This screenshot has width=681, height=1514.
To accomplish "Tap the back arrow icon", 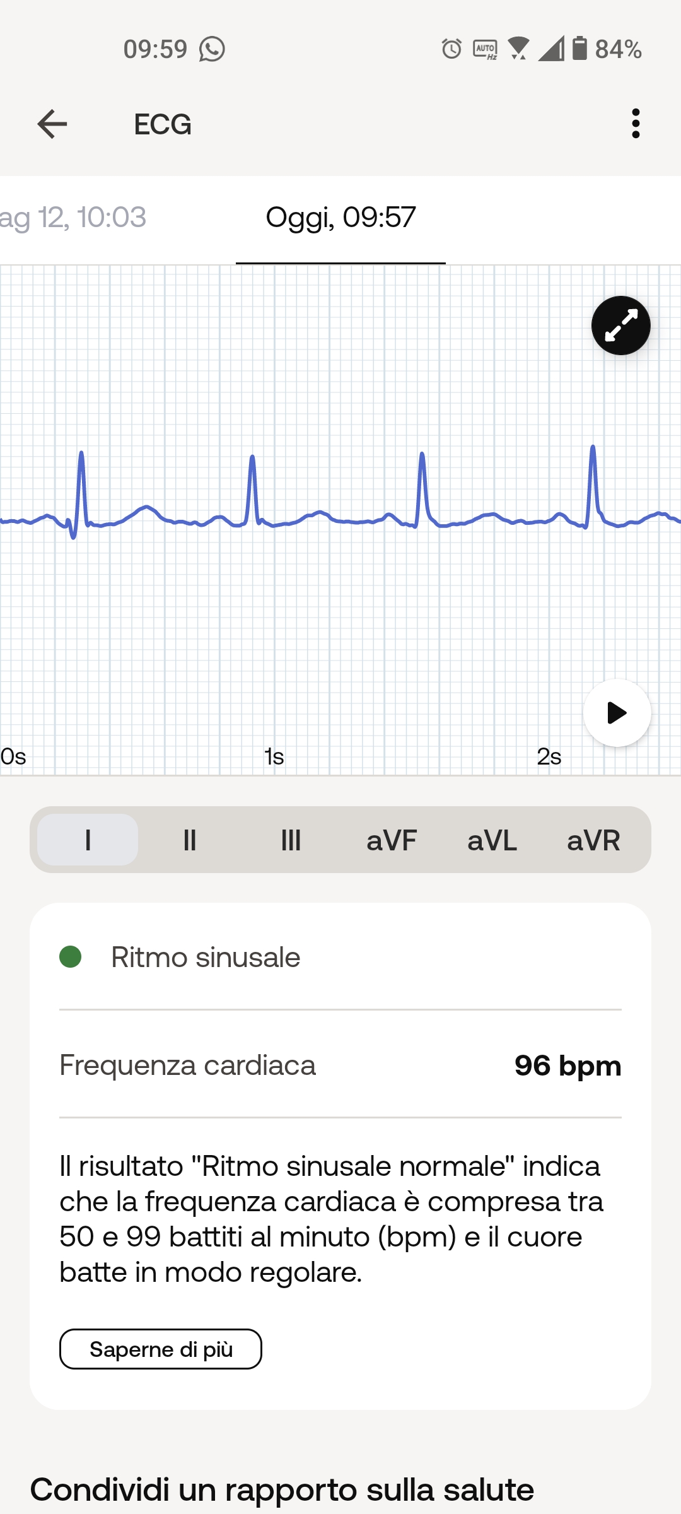I will (52, 124).
